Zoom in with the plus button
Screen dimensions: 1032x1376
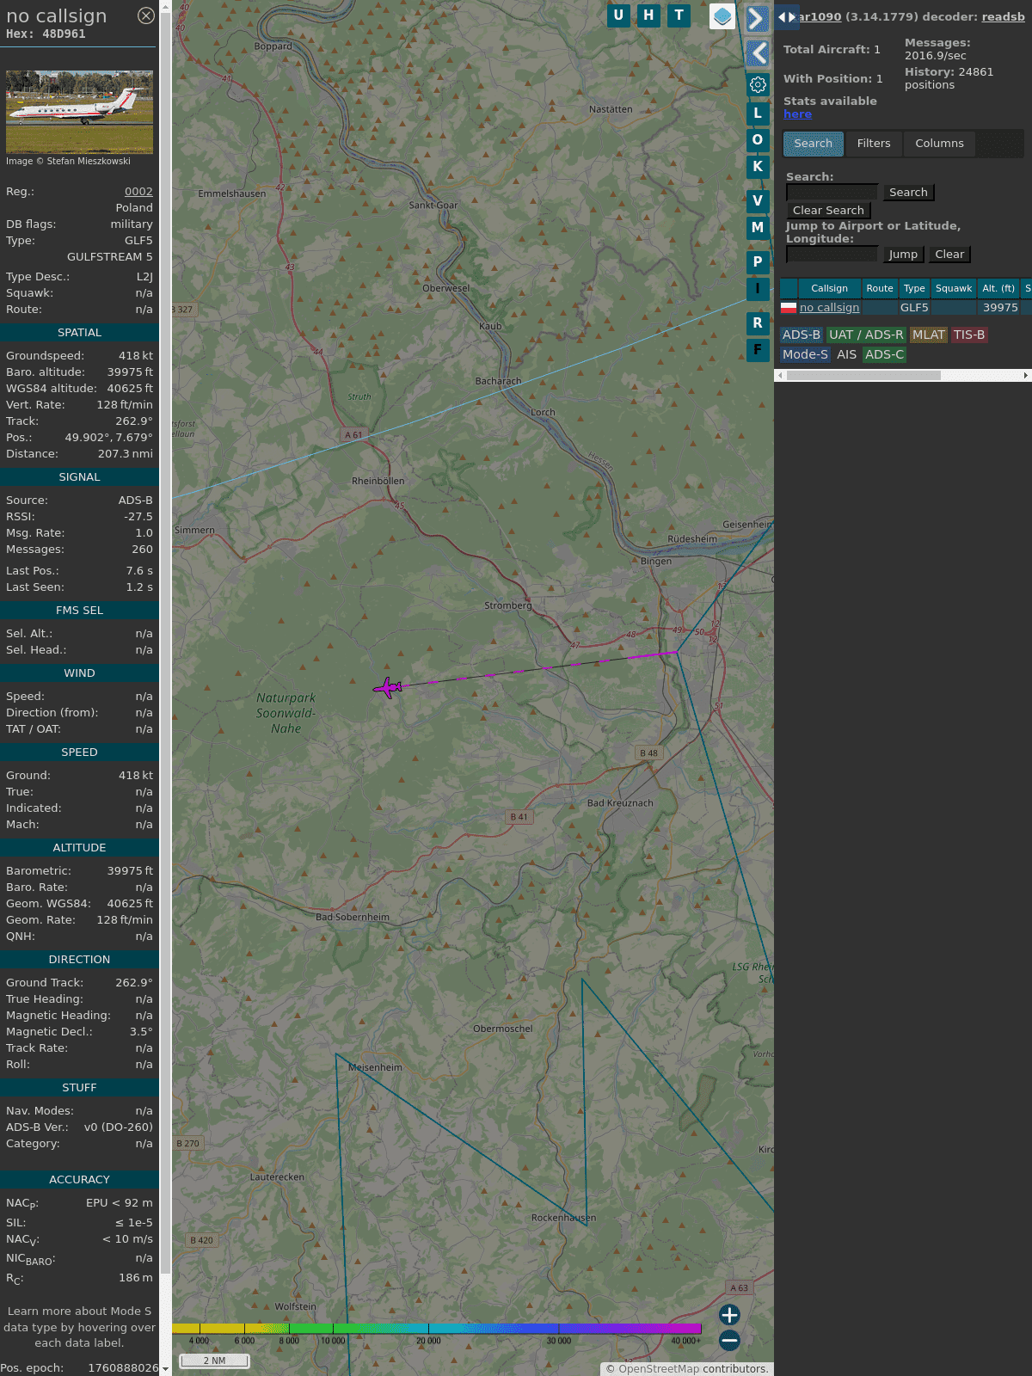(x=729, y=1315)
